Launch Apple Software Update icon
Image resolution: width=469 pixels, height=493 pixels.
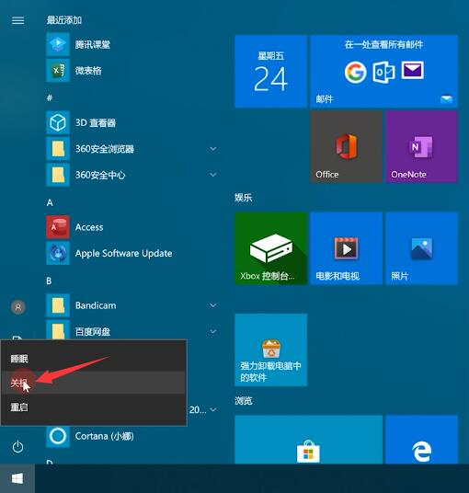pos(58,253)
